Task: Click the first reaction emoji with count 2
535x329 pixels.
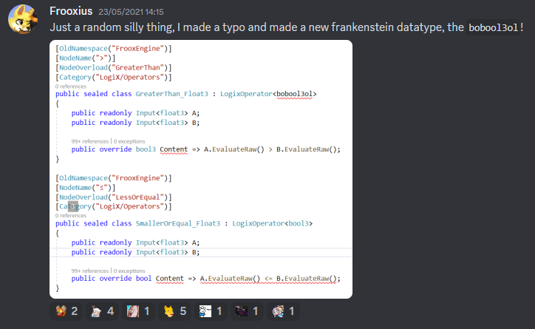Action: (x=66, y=312)
